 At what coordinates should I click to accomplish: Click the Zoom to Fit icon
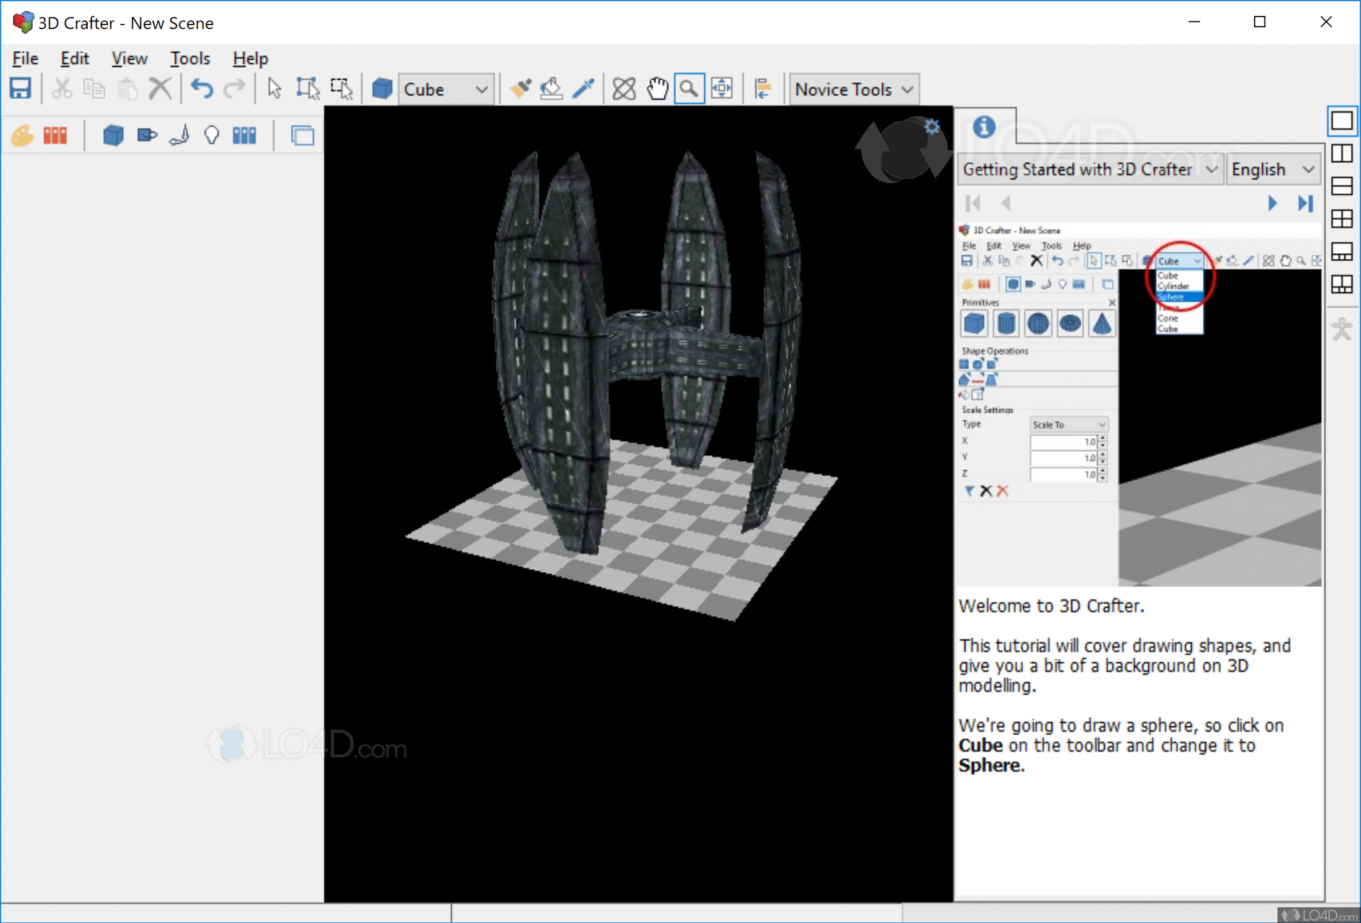pyautogui.click(x=722, y=88)
